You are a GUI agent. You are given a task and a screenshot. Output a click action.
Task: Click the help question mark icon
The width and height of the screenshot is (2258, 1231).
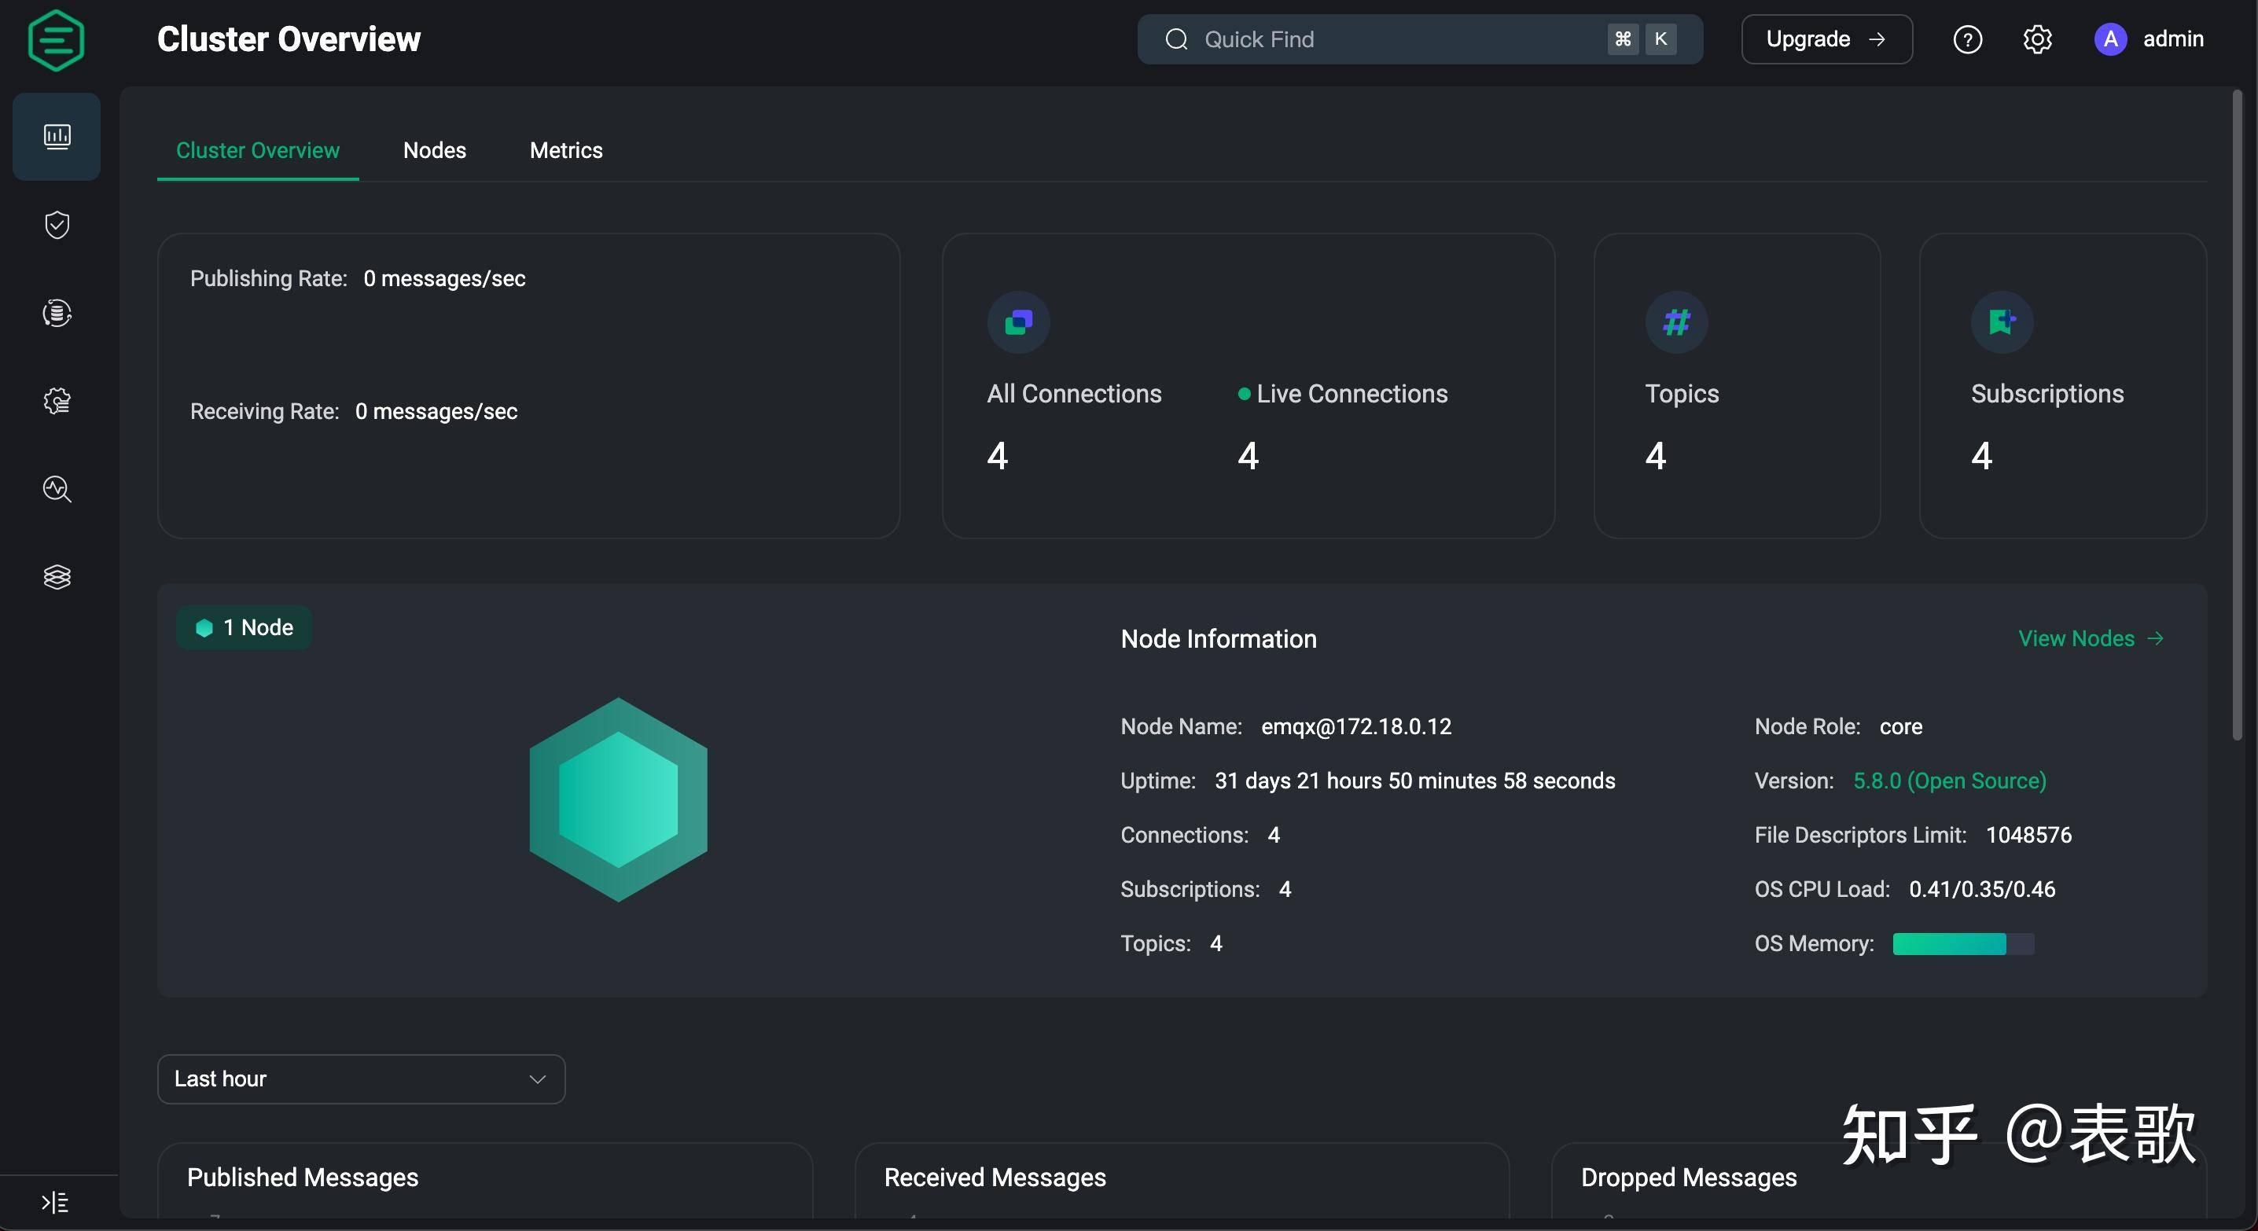[1968, 39]
